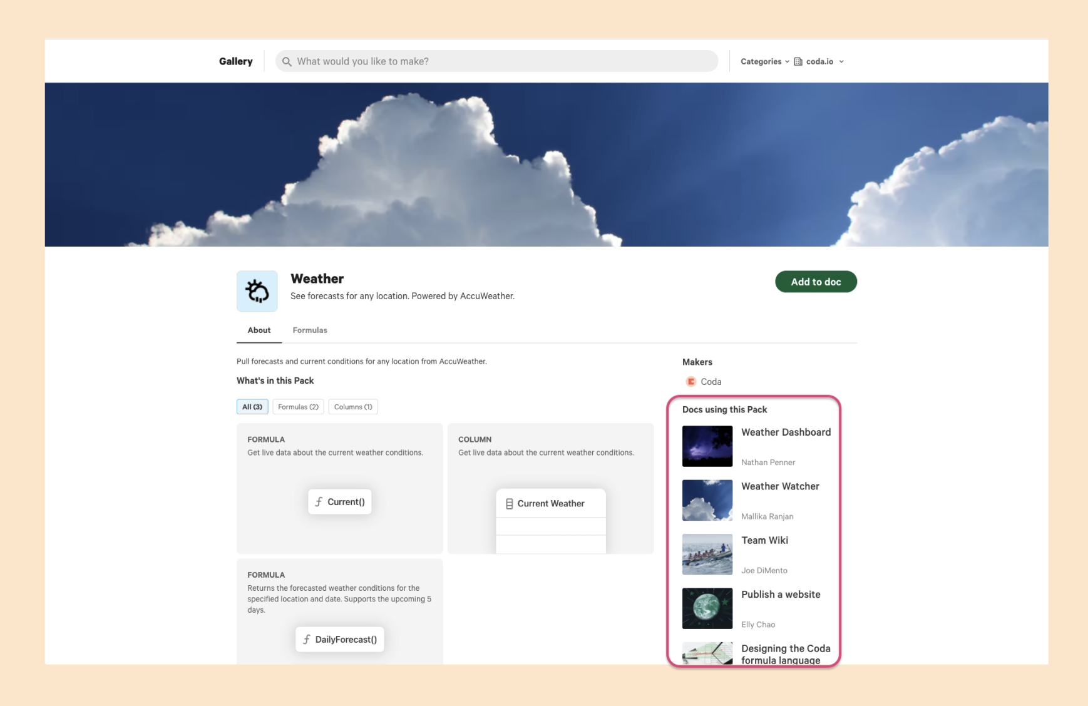Click the Add to doc button
Screen dimensions: 1088x706
[x=816, y=282]
